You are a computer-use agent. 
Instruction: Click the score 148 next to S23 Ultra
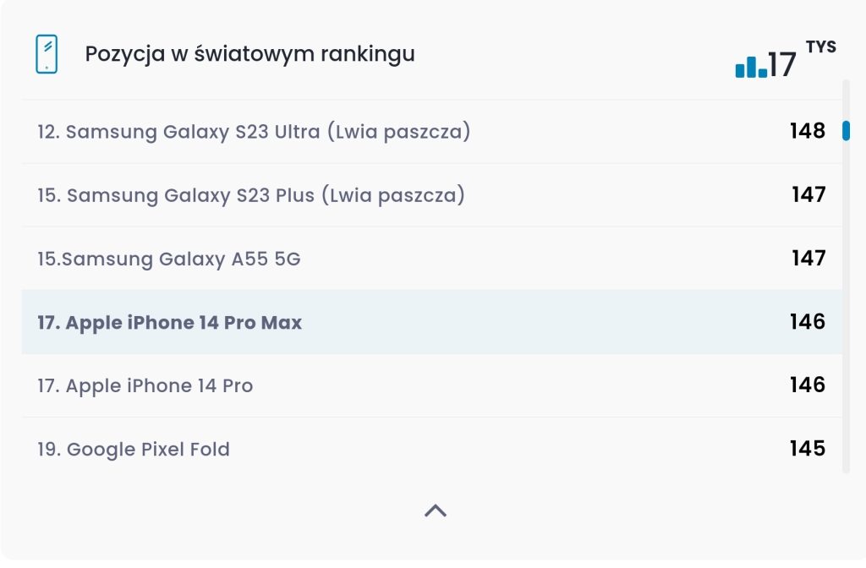tap(808, 132)
